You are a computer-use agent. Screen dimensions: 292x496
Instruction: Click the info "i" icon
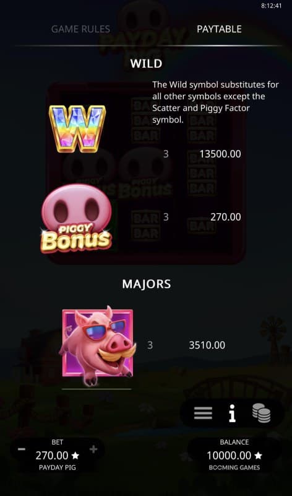coord(232,413)
